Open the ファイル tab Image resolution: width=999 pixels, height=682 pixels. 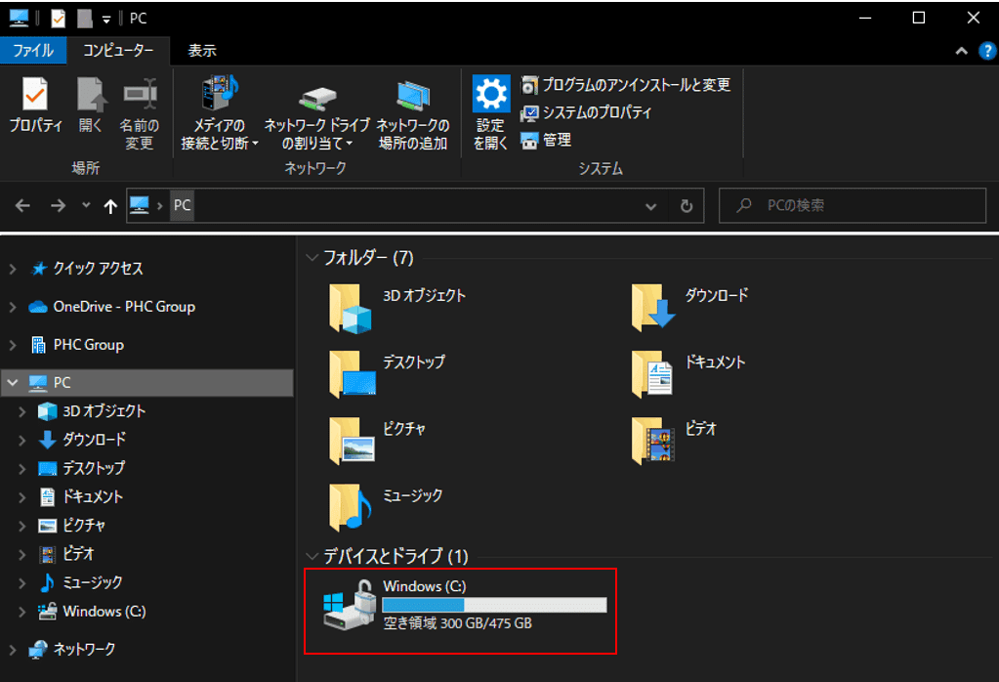coord(33,51)
